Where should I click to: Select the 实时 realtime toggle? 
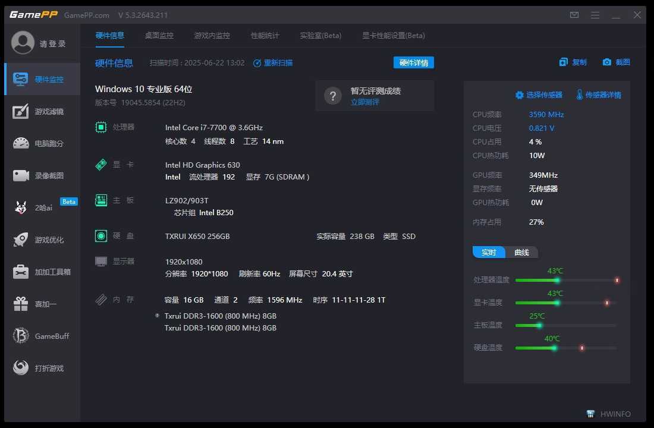[489, 253]
